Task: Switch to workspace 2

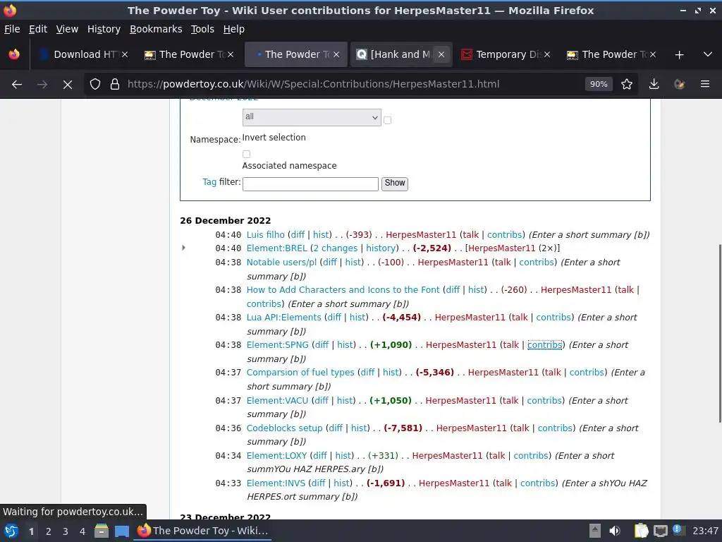Action: pos(49,531)
